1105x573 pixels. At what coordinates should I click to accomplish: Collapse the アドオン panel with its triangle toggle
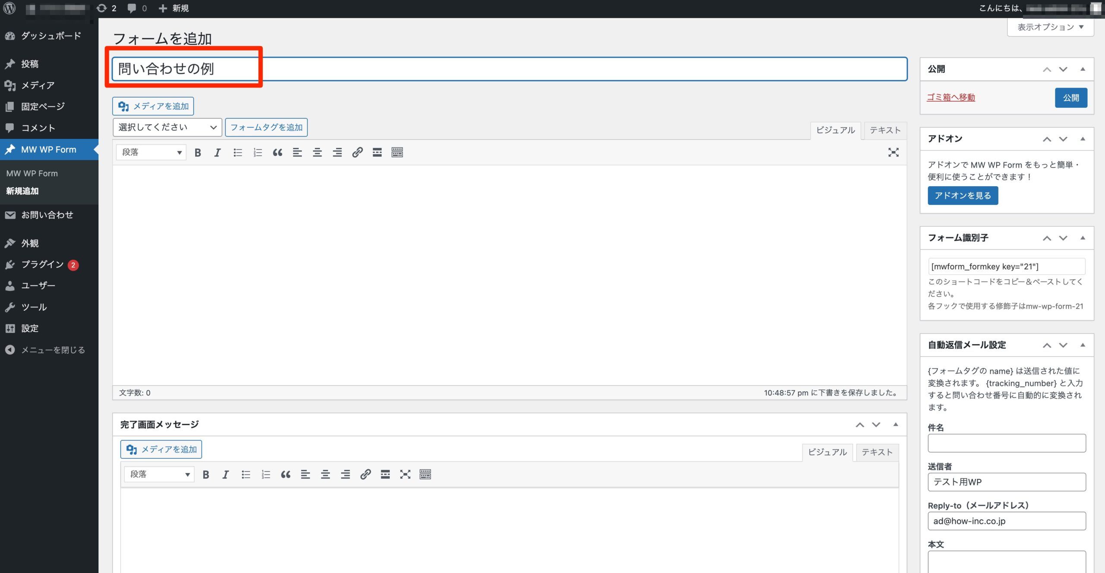click(1083, 139)
